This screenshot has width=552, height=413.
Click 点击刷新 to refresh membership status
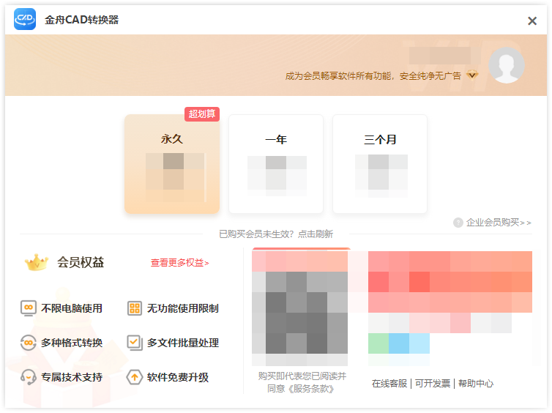(316, 234)
